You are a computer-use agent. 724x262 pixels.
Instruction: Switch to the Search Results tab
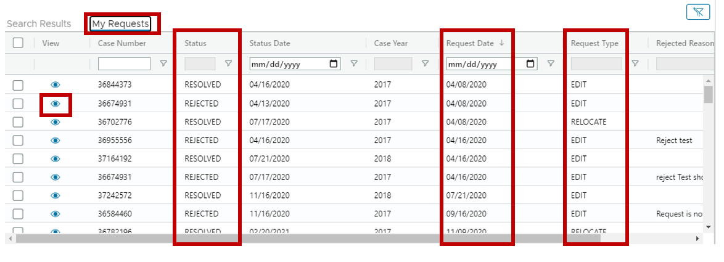(39, 23)
